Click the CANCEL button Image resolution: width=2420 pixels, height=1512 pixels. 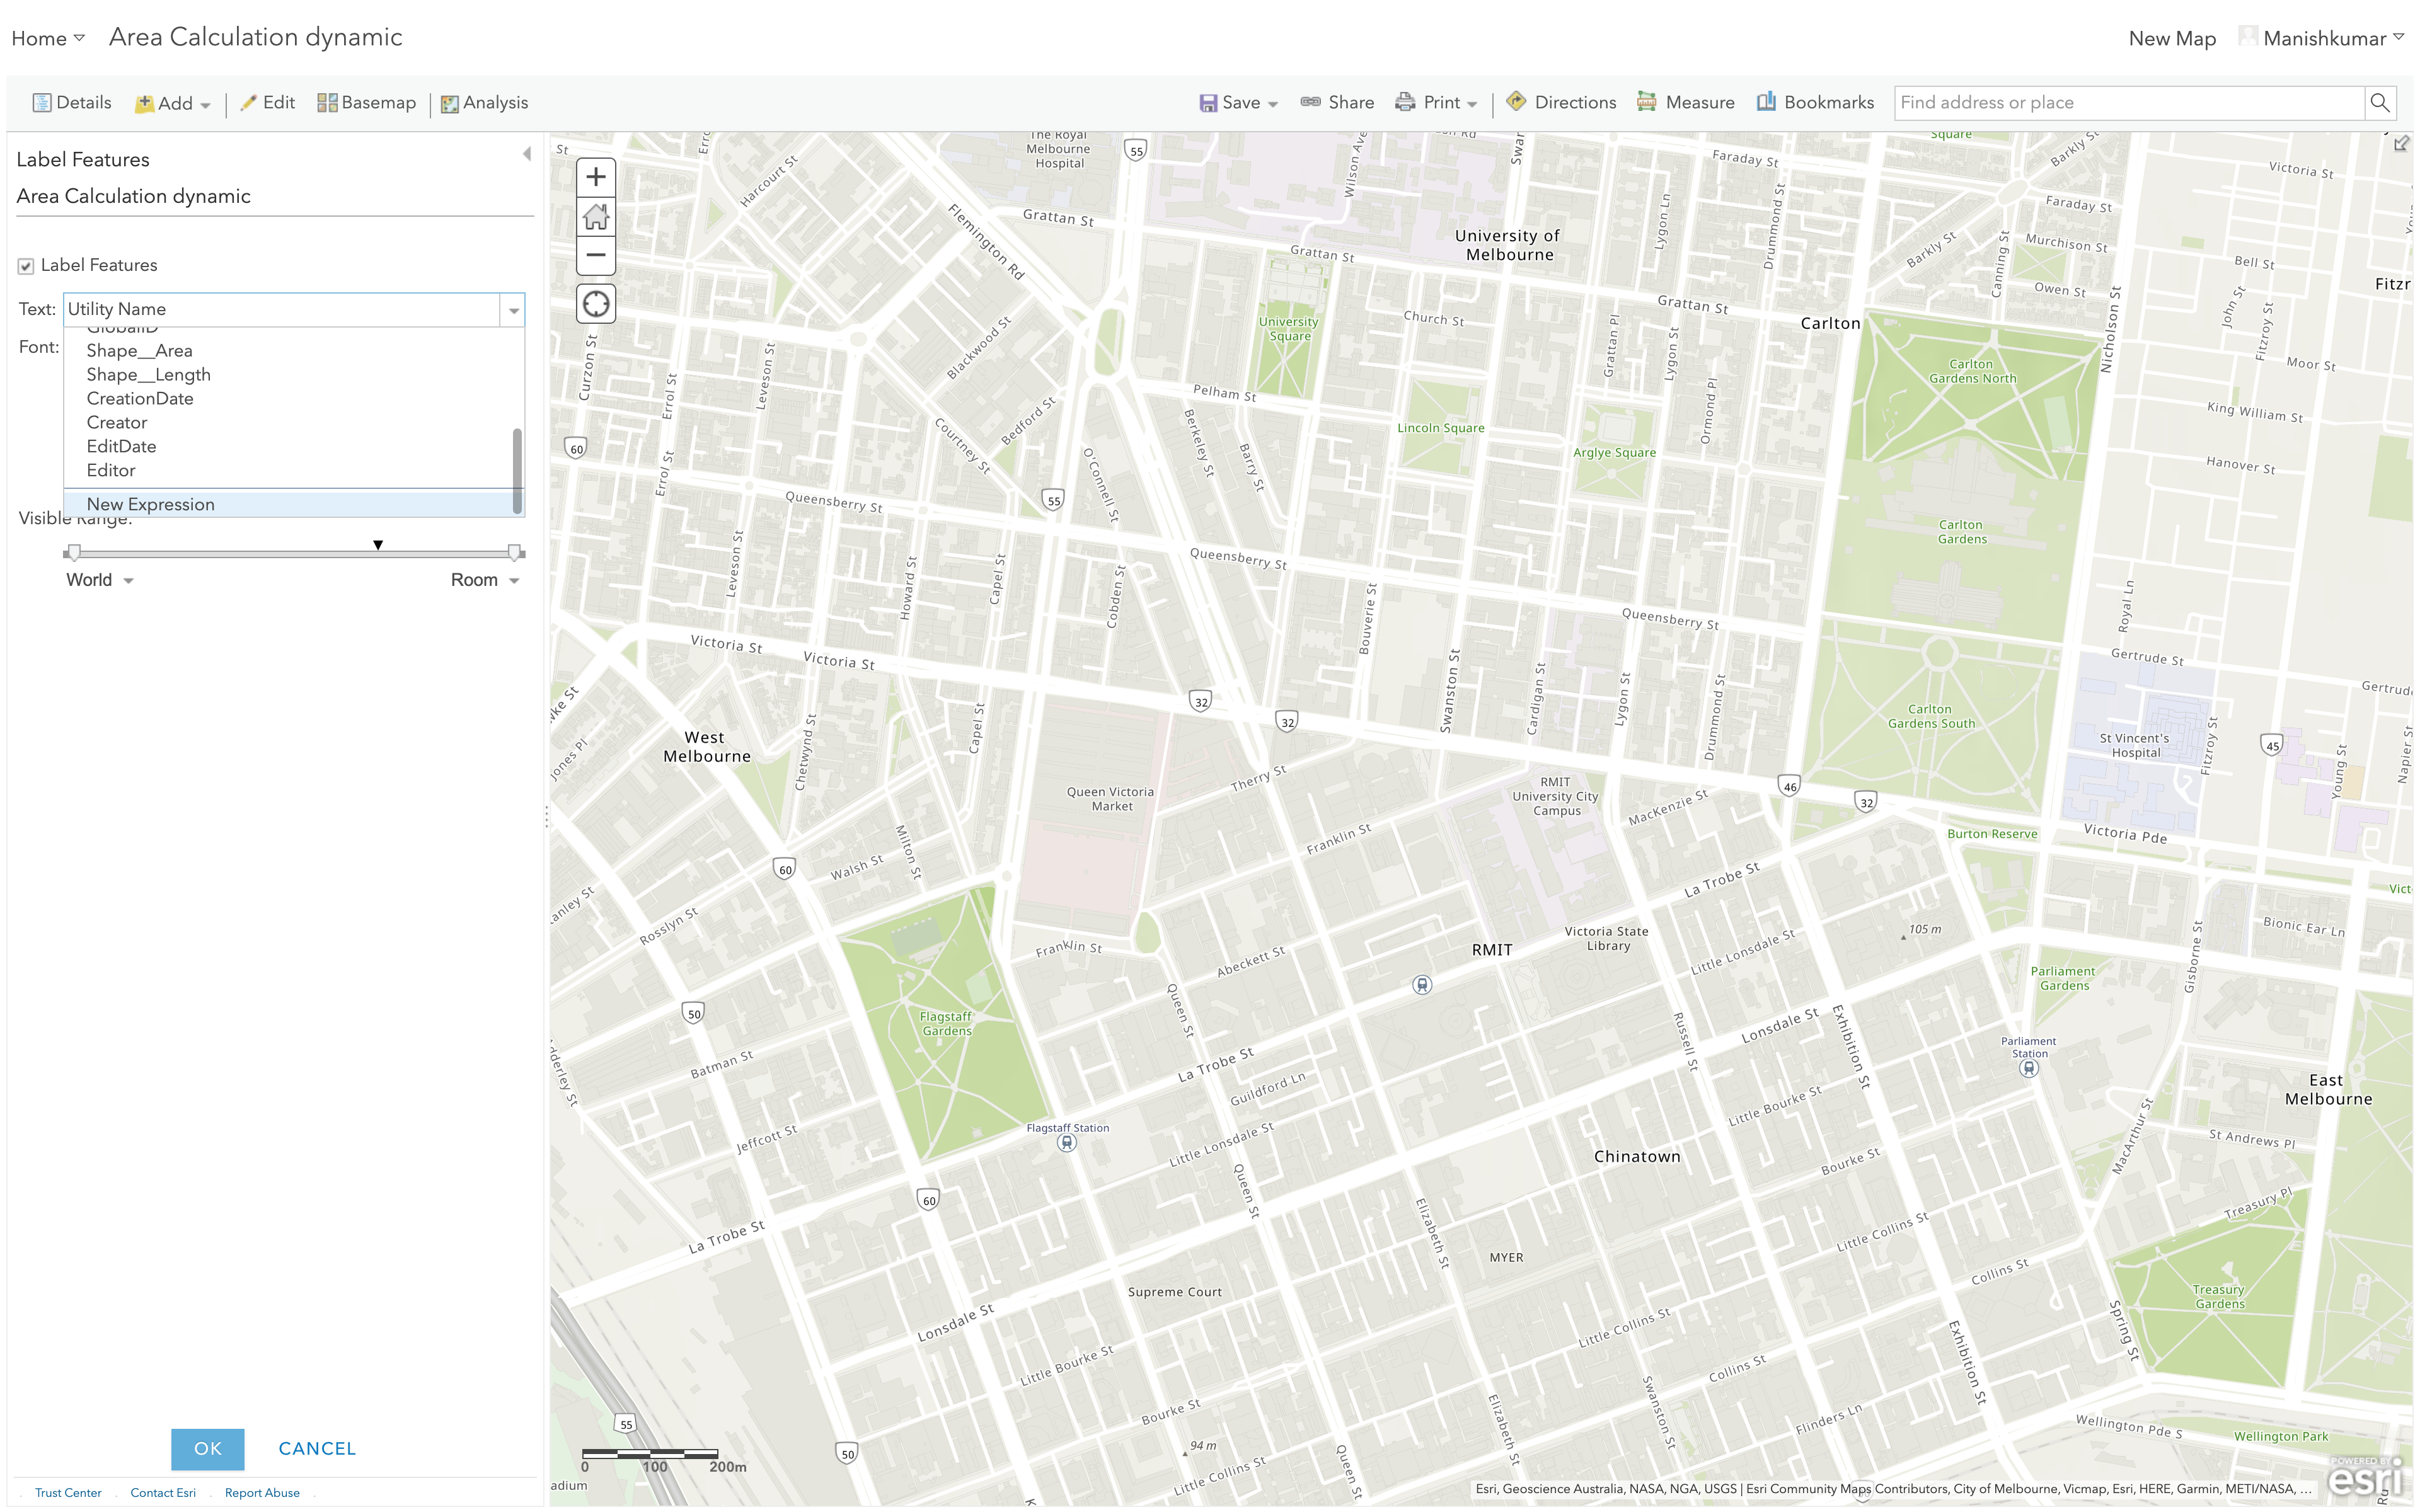click(x=317, y=1448)
